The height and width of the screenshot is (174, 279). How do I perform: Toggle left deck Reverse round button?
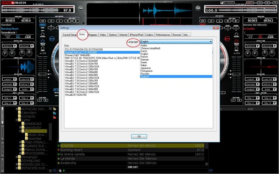coord(43,34)
